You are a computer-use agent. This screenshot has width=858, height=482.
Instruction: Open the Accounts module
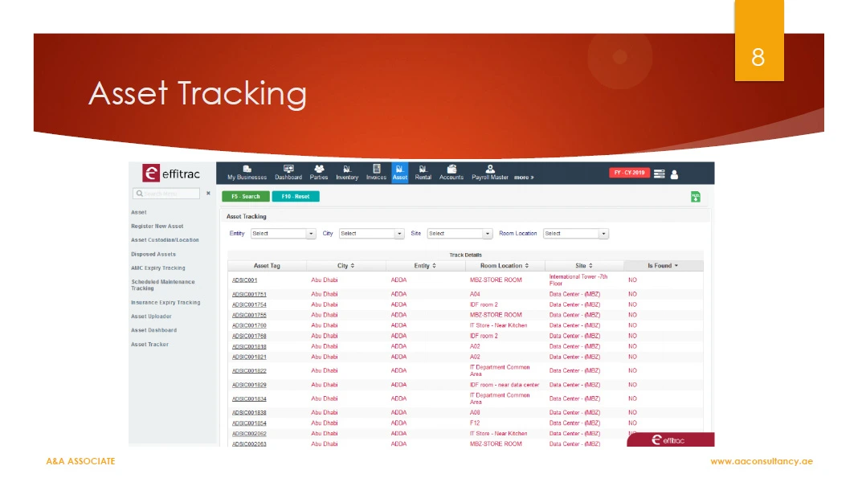point(451,173)
